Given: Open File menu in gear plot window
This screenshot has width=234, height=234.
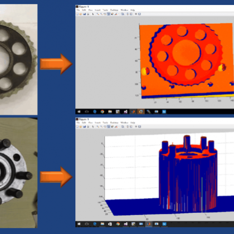Looking at the screenshot, I should (x=78, y=10).
